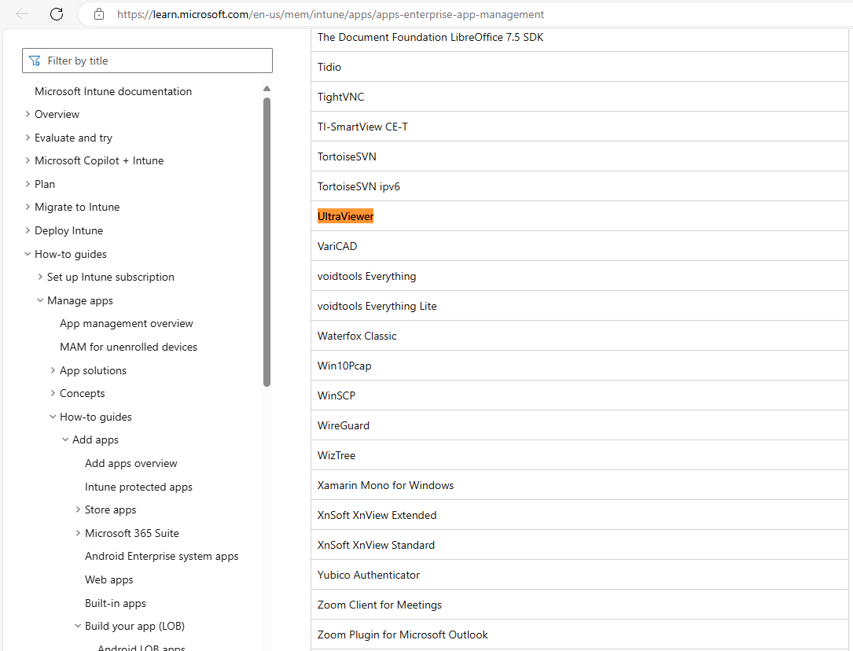Click the WireGuard row
This screenshot has width=853, height=651.
coord(579,426)
